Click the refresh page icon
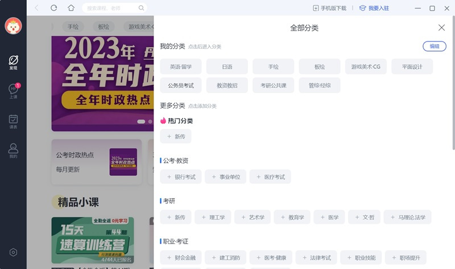The width and height of the screenshot is (455, 269). pos(53,8)
